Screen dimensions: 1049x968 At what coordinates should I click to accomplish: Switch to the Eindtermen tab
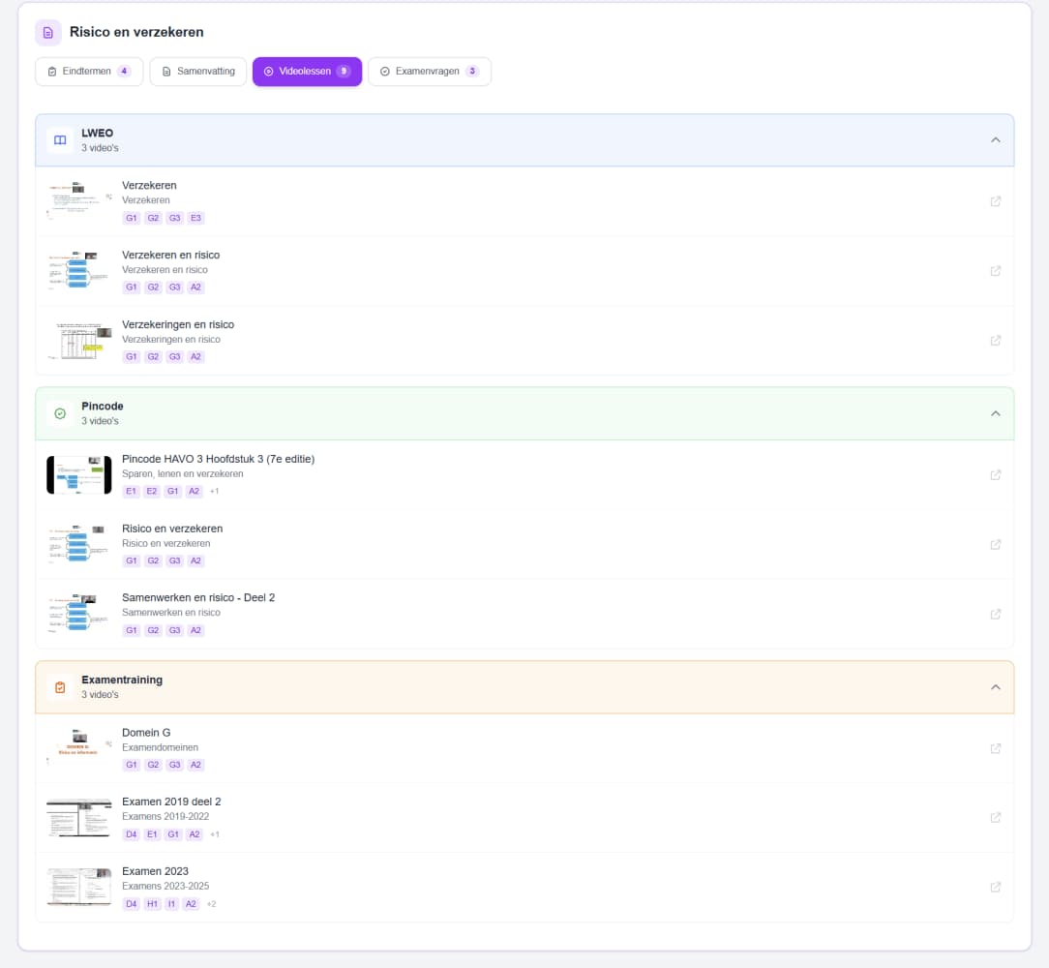(89, 72)
